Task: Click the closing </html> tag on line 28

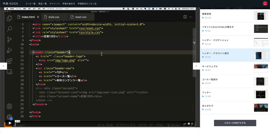Action: click(x=35, y=116)
